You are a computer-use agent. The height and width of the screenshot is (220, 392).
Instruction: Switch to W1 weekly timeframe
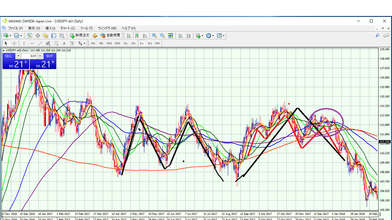point(150,44)
